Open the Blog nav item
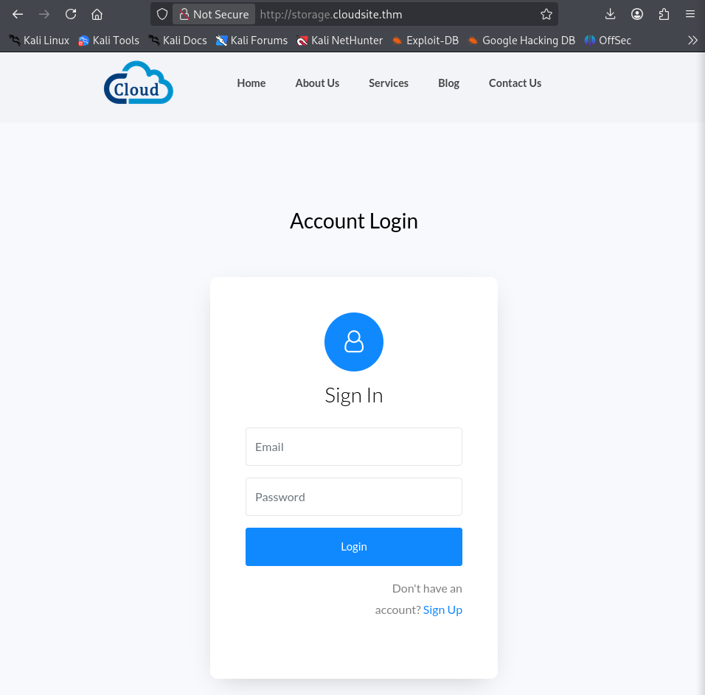The height and width of the screenshot is (695, 705). [448, 83]
